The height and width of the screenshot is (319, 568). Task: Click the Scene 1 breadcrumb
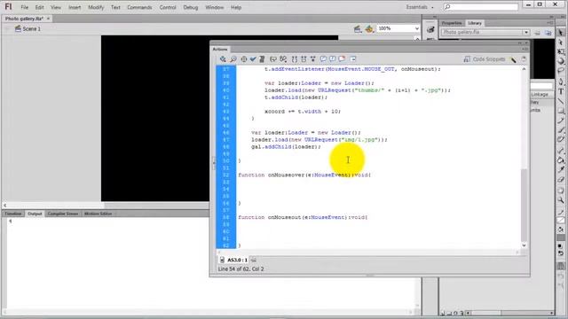(28, 28)
